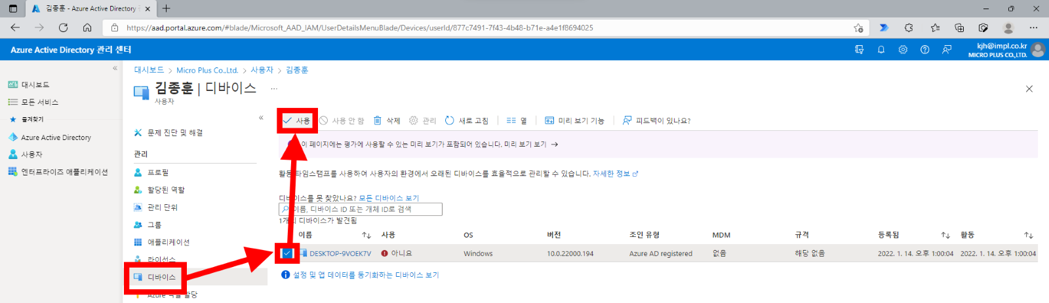Reload the page with refresh icon

point(63,27)
